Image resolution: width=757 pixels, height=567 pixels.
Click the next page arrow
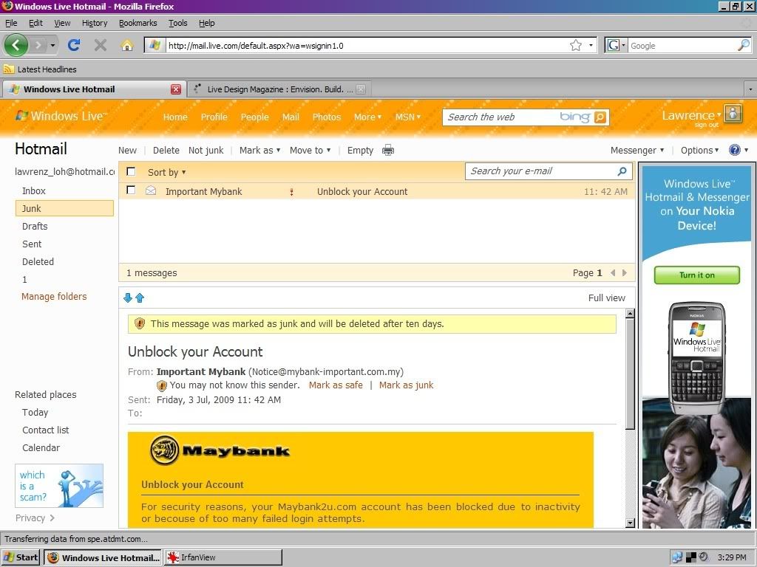[624, 273]
